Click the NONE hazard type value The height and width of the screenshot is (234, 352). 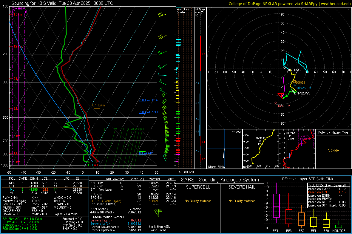tap(333, 151)
